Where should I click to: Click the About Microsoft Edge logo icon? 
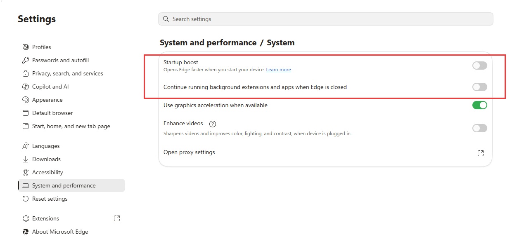tap(26, 232)
